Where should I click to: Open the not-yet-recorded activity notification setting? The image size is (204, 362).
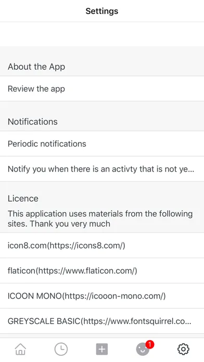point(102,169)
